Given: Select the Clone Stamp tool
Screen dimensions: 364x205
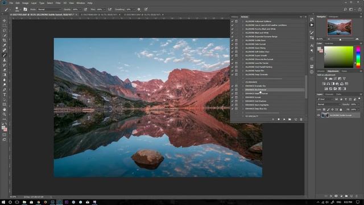Looking at the screenshot, I should pos(4,60).
